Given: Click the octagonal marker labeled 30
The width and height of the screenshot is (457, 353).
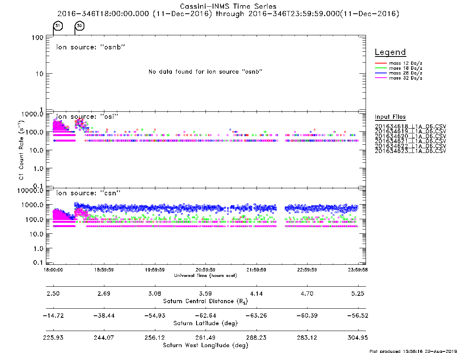Looking at the screenshot, I should click(x=80, y=26).
